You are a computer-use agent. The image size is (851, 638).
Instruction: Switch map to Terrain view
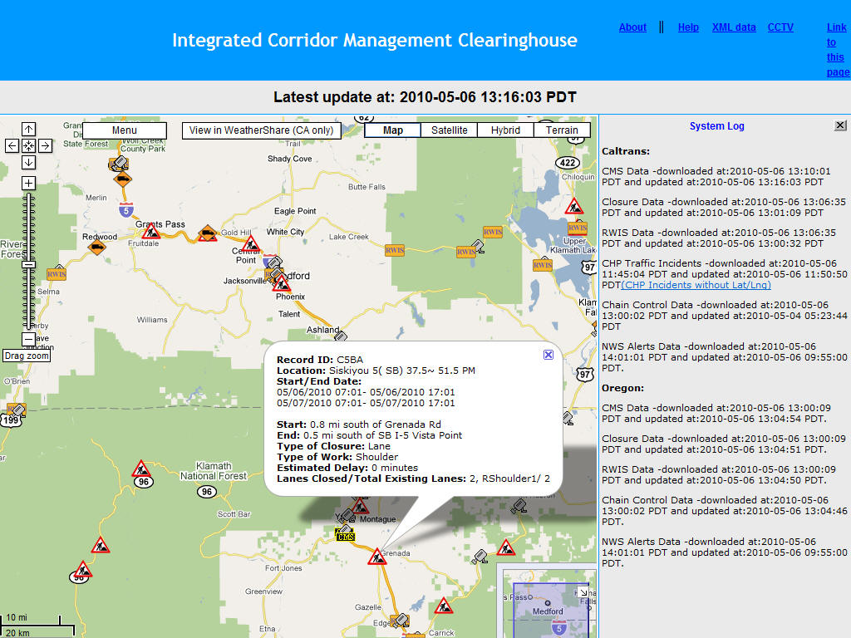pos(562,130)
